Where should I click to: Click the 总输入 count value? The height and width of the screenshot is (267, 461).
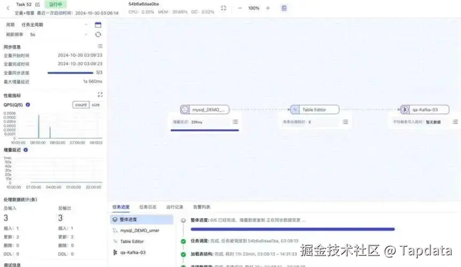6,218
